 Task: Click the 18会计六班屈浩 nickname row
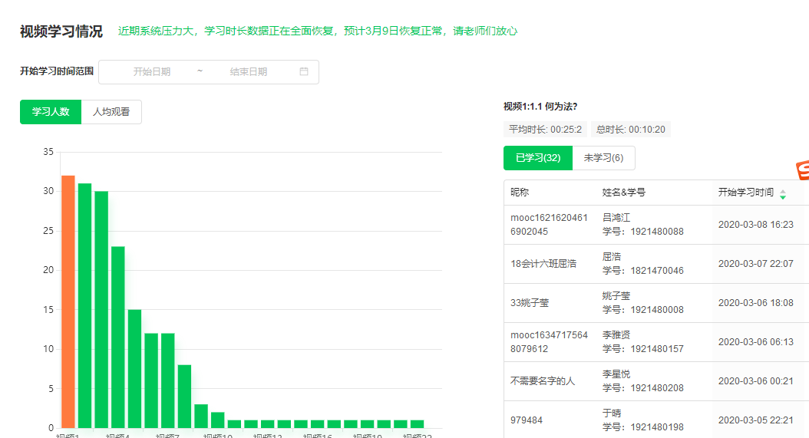click(543, 264)
